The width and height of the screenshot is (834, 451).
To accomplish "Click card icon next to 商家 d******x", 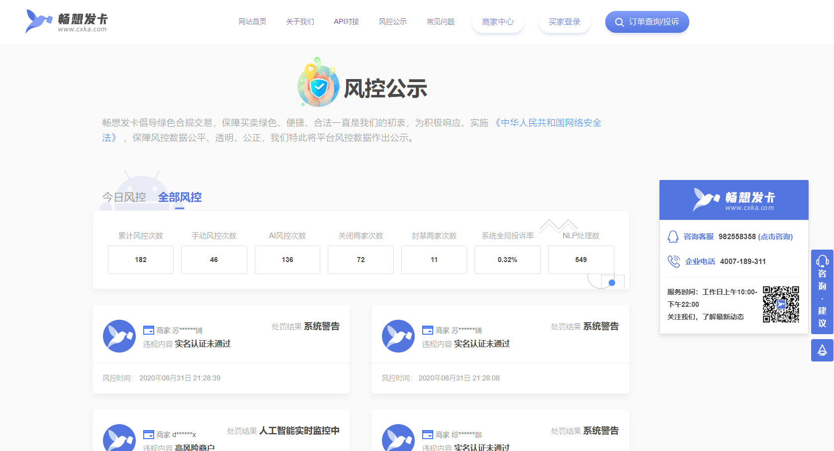I will coord(149,435).
